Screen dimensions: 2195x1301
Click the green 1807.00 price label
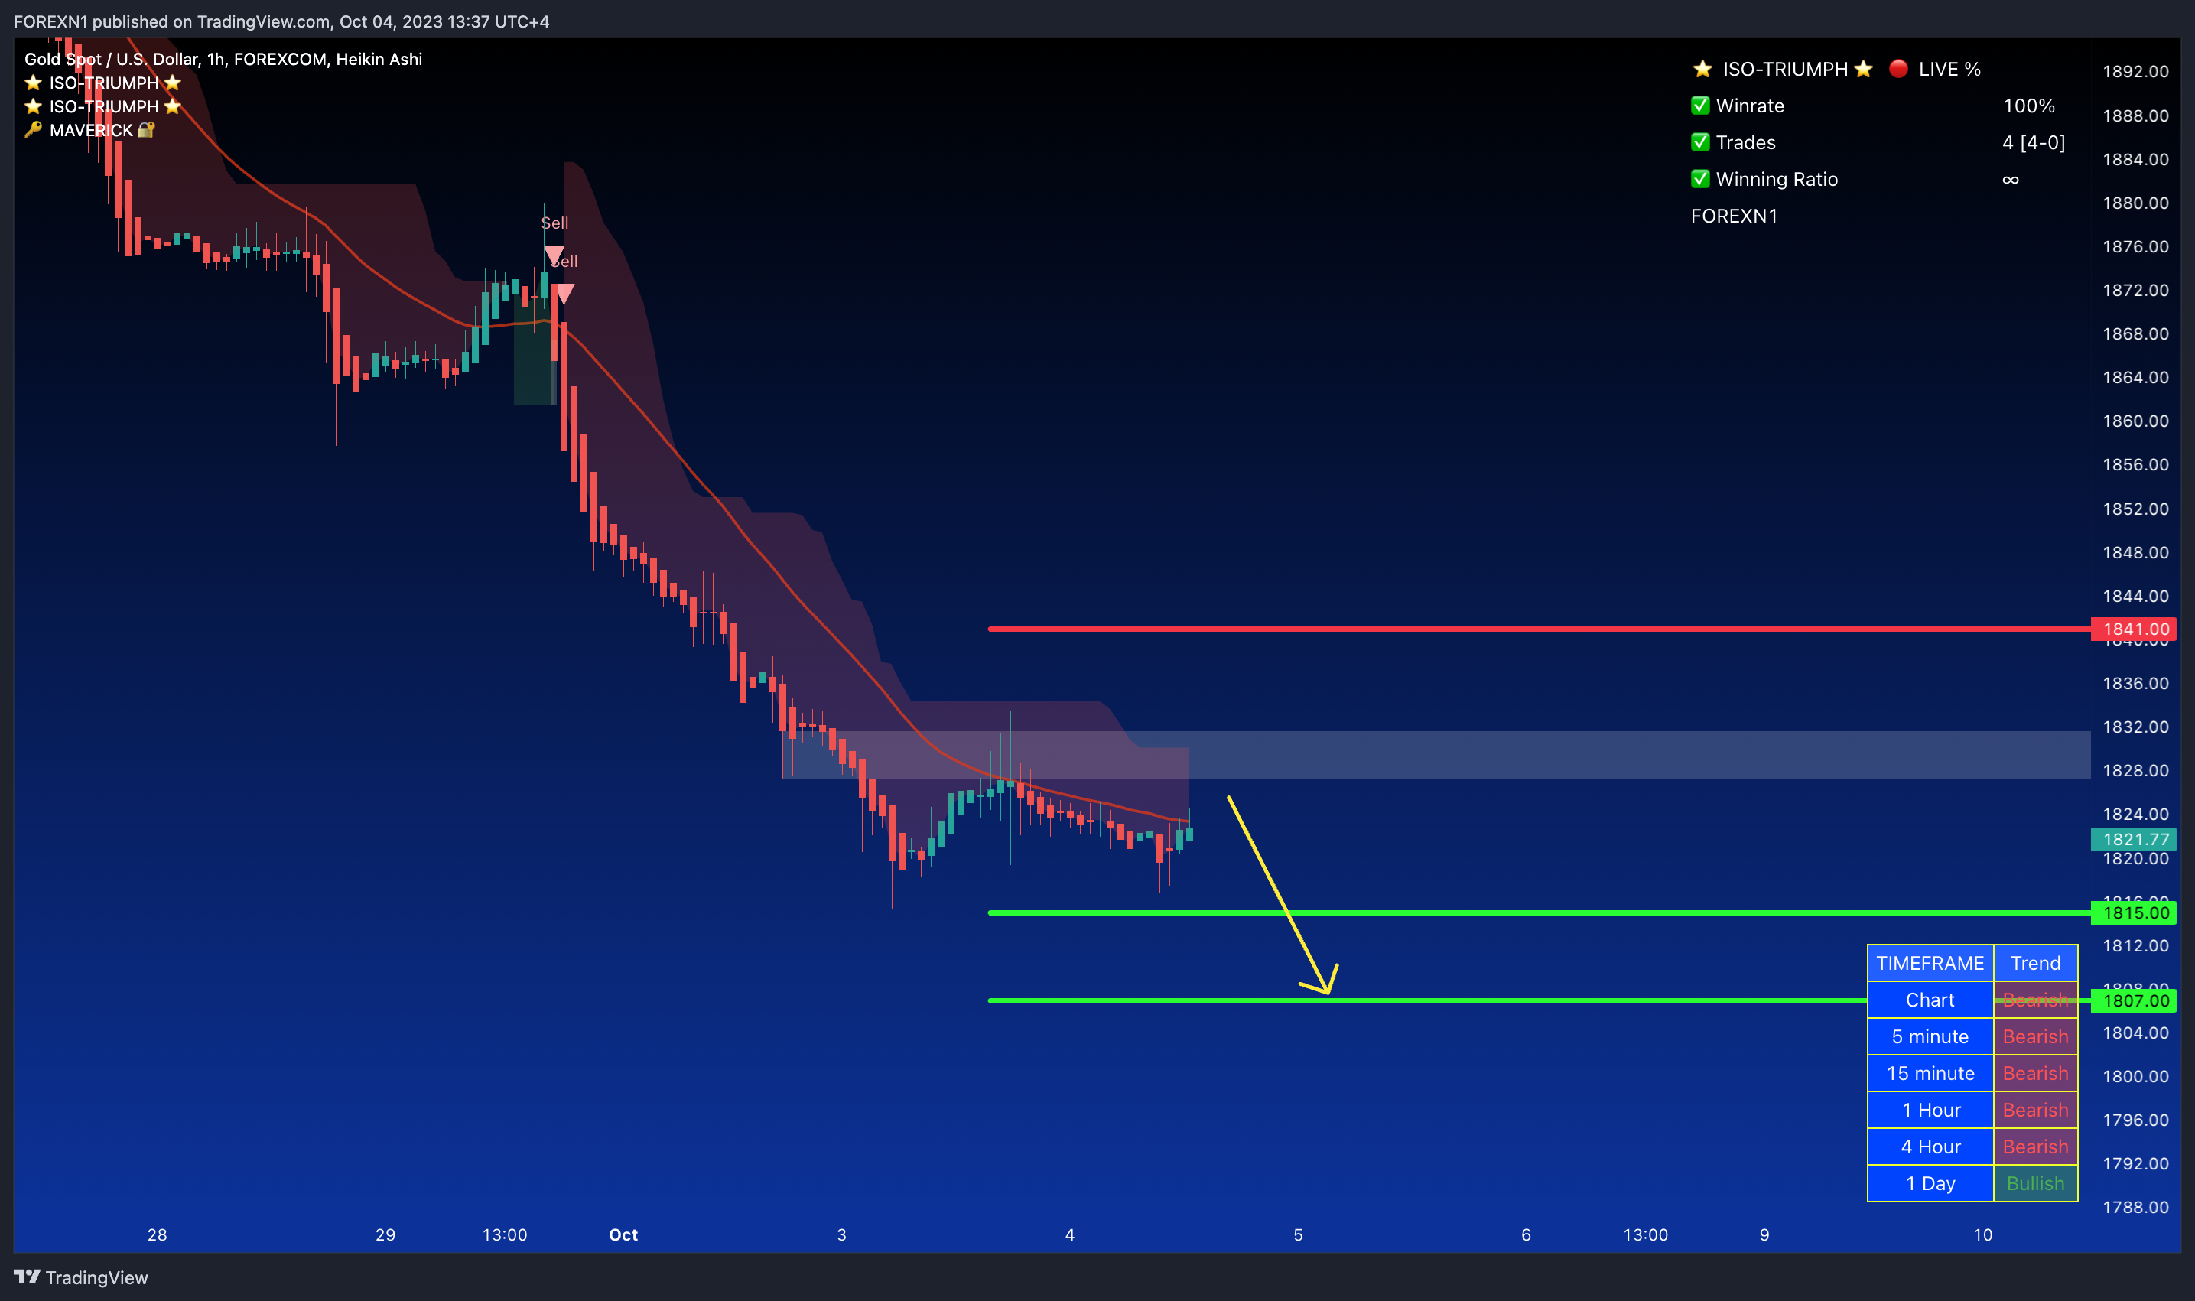point(2135,1000)
